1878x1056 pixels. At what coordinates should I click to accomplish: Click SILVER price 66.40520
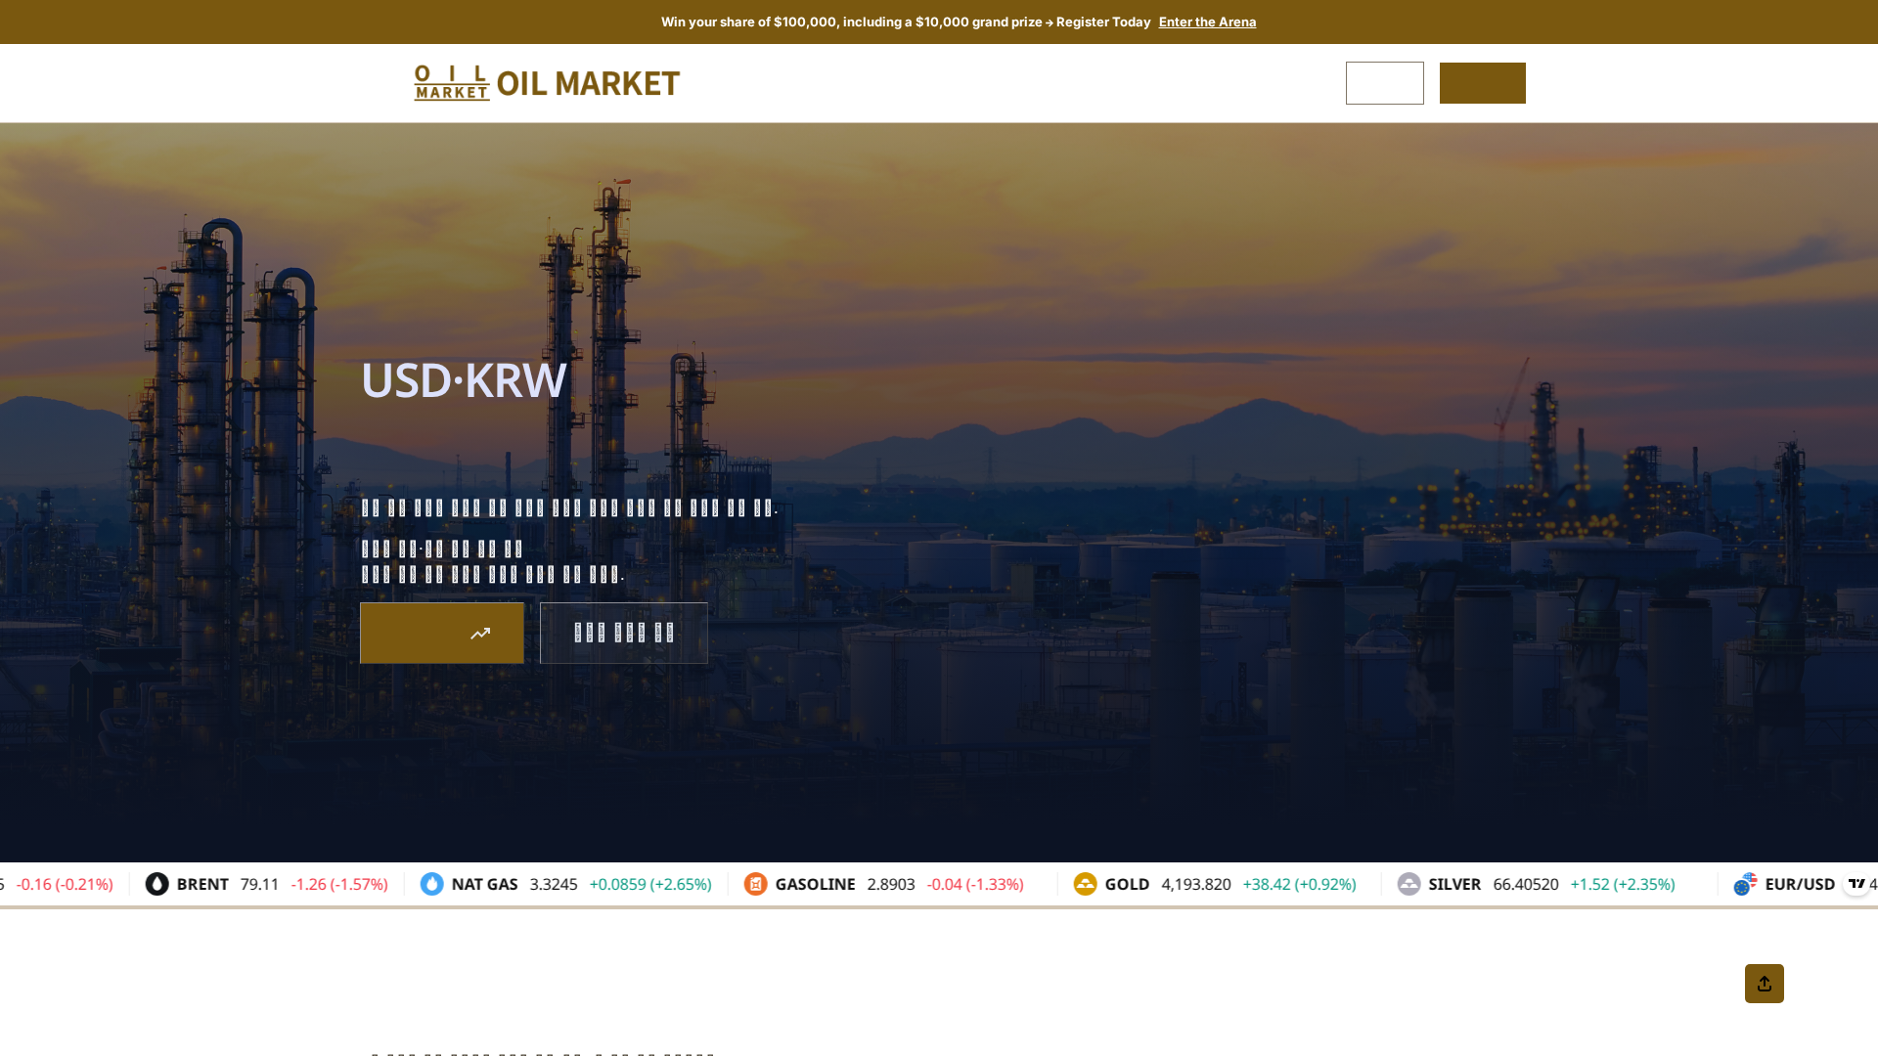pos(1525,884)
